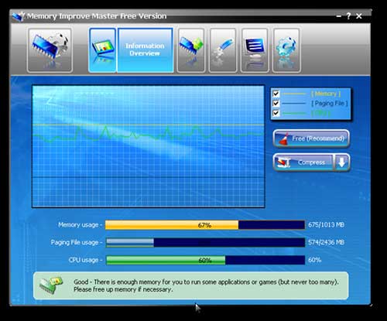Click the Paging File usage bar

click(x=205, y=242)
